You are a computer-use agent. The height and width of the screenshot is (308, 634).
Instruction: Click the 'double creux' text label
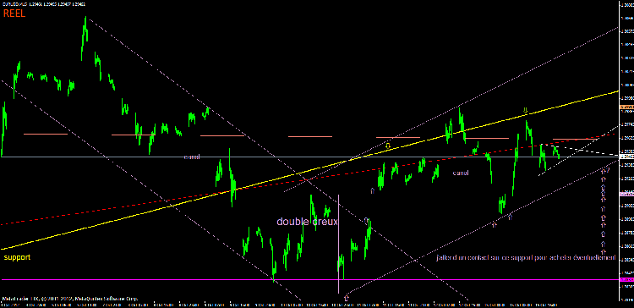(x=307, y=222)
